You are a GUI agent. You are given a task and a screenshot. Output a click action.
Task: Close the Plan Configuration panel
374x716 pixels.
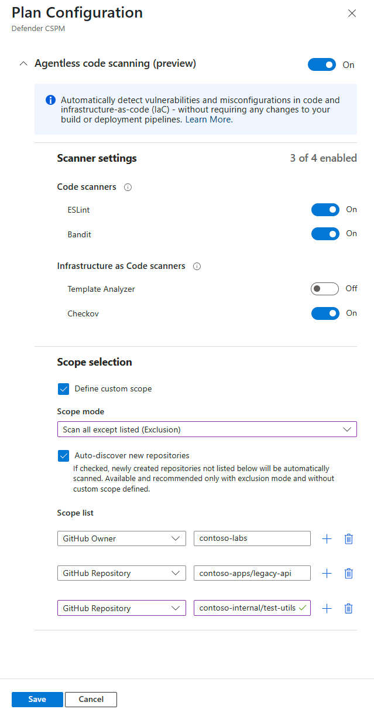pos(352,13)
